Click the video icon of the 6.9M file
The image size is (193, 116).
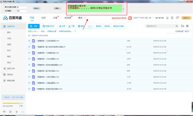33,59
